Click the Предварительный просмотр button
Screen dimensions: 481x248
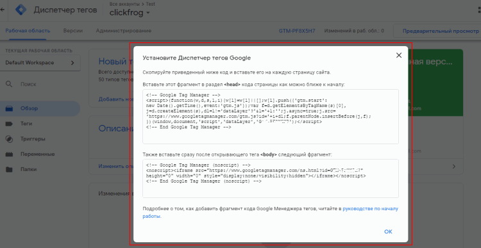(441, 31)
